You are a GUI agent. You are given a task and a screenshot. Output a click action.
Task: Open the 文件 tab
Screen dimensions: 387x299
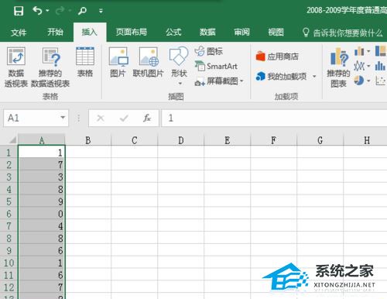point(19,33)
